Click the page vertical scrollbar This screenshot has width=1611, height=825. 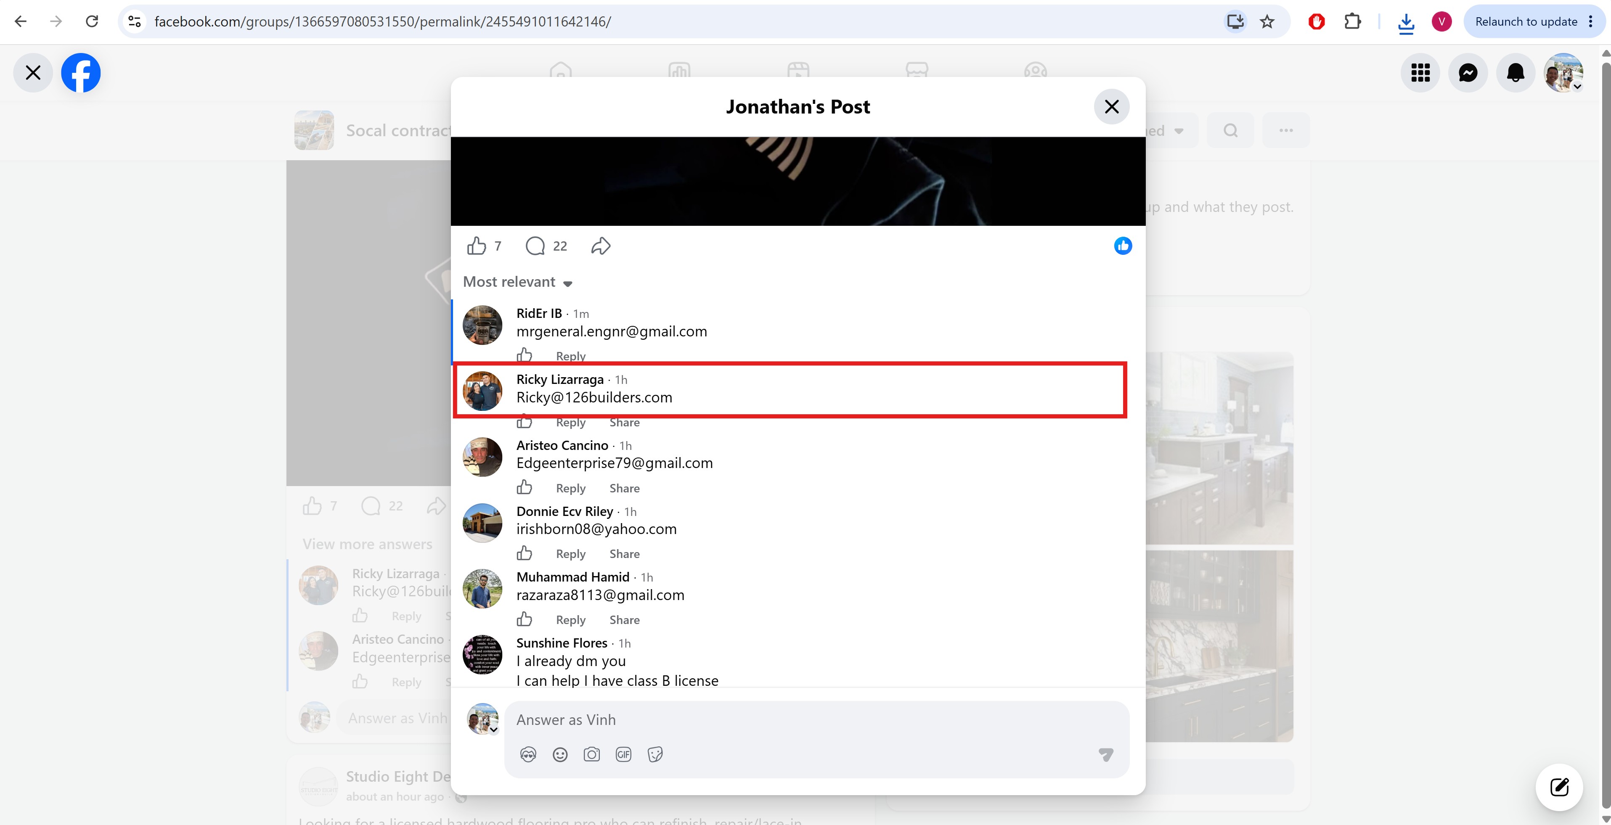click(x=1606, y=436)
